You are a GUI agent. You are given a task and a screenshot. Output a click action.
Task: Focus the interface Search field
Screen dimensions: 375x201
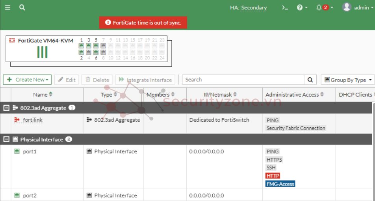point(243,80)
